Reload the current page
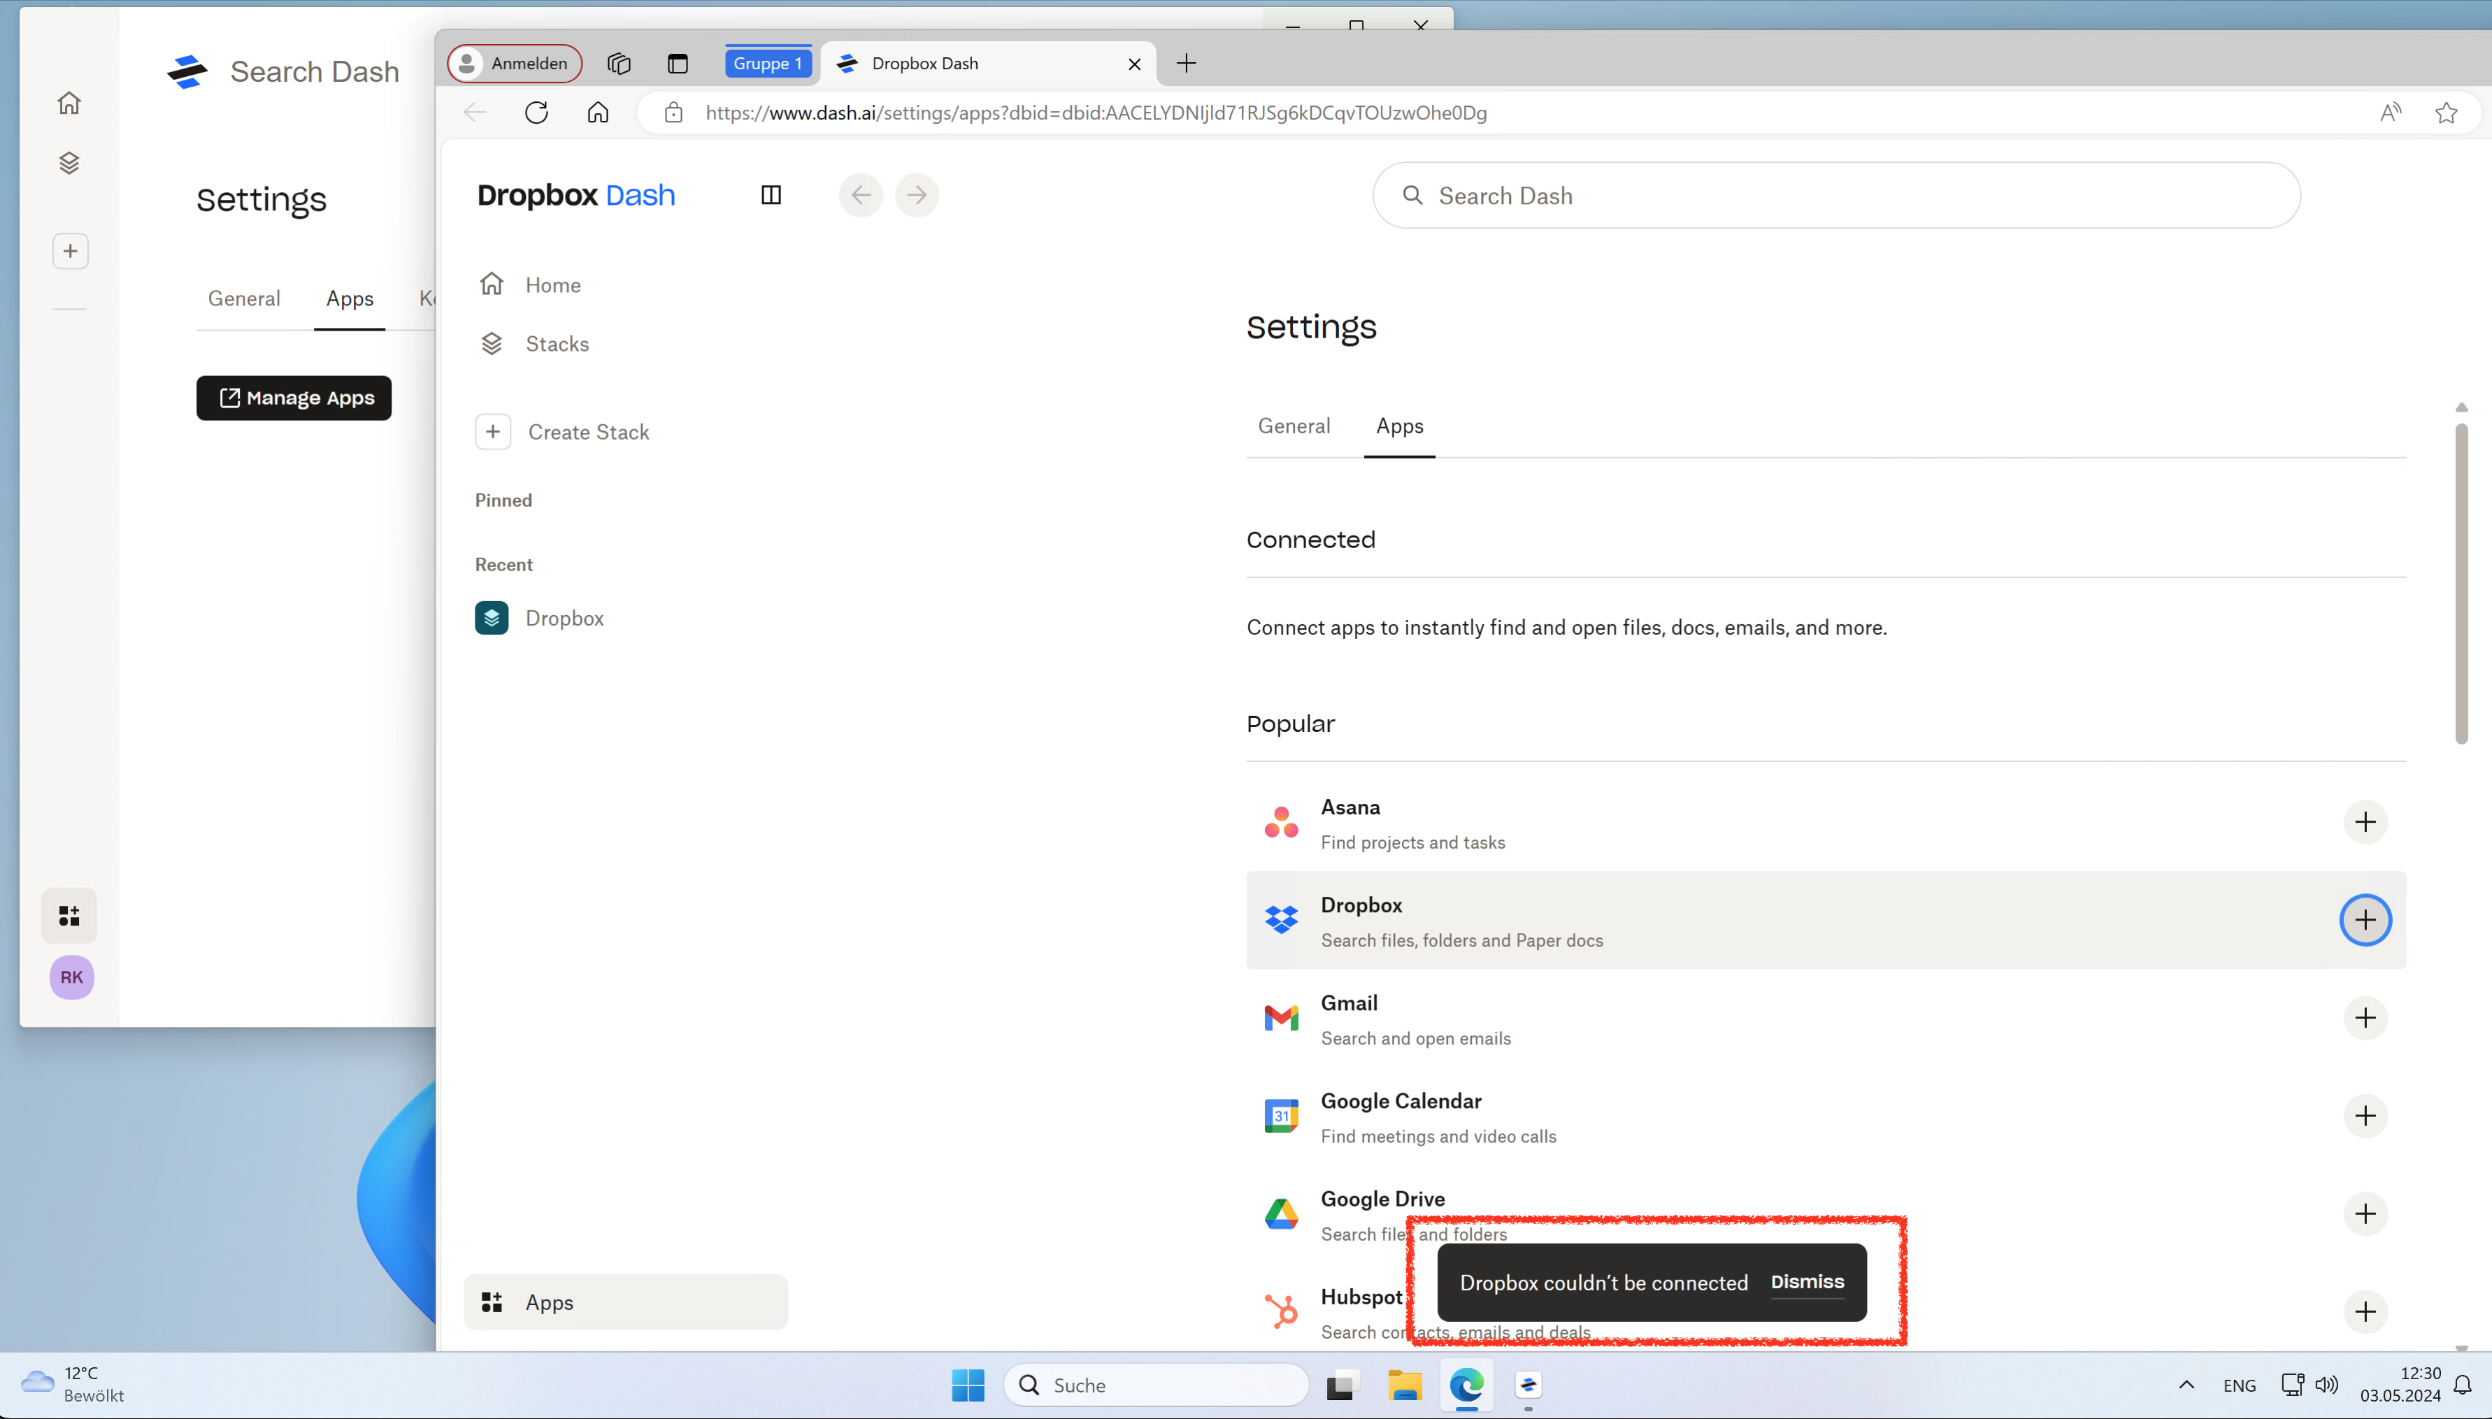 coord(537,112)
